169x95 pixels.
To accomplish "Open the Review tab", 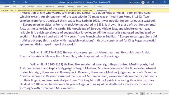I will tap(71, 6).
